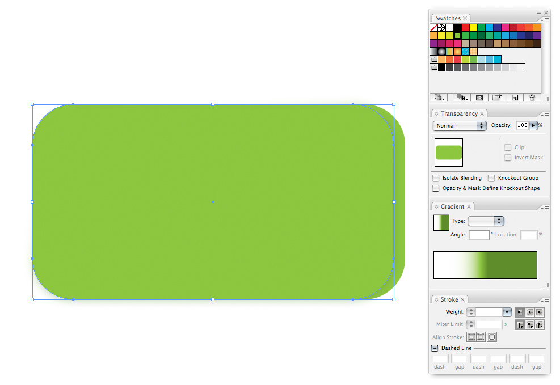
Task: Open the Opacity slider arrow
Action: (x=533, y=125)
